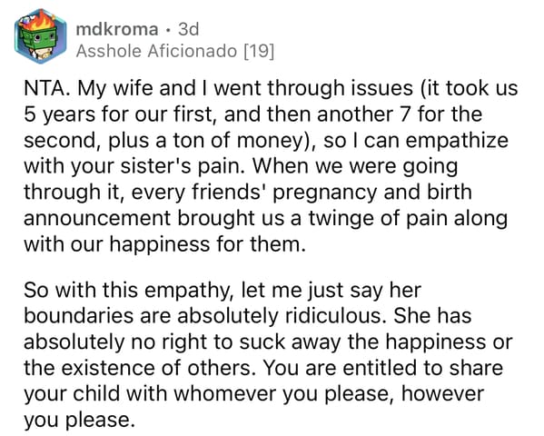The height and width of the screenshot is (436, 544).
Task: Click the line through it, every friends' pregnancy
Action: tap(248, 193)
